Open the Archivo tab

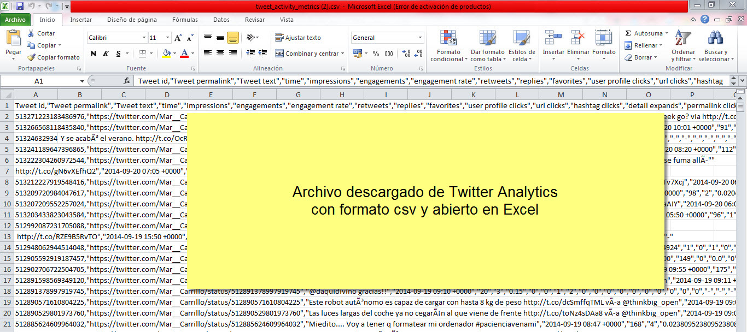point(15,20)
